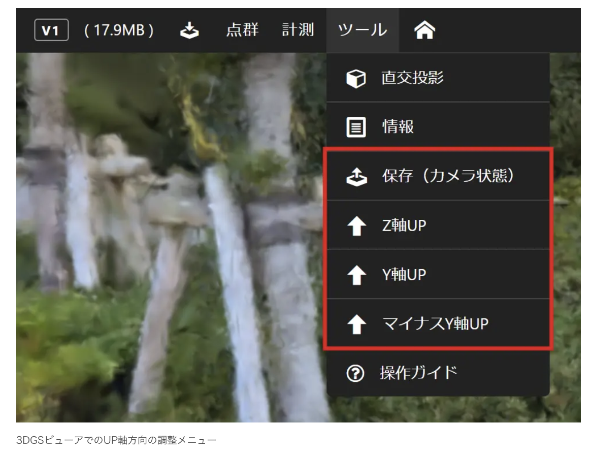Click the up arrow icon beside マイナスY軸UP

tap(356, 324)
